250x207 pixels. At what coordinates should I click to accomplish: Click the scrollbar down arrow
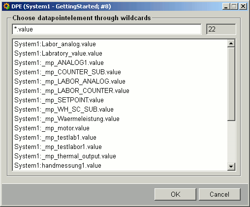click(x=231, y=167)
